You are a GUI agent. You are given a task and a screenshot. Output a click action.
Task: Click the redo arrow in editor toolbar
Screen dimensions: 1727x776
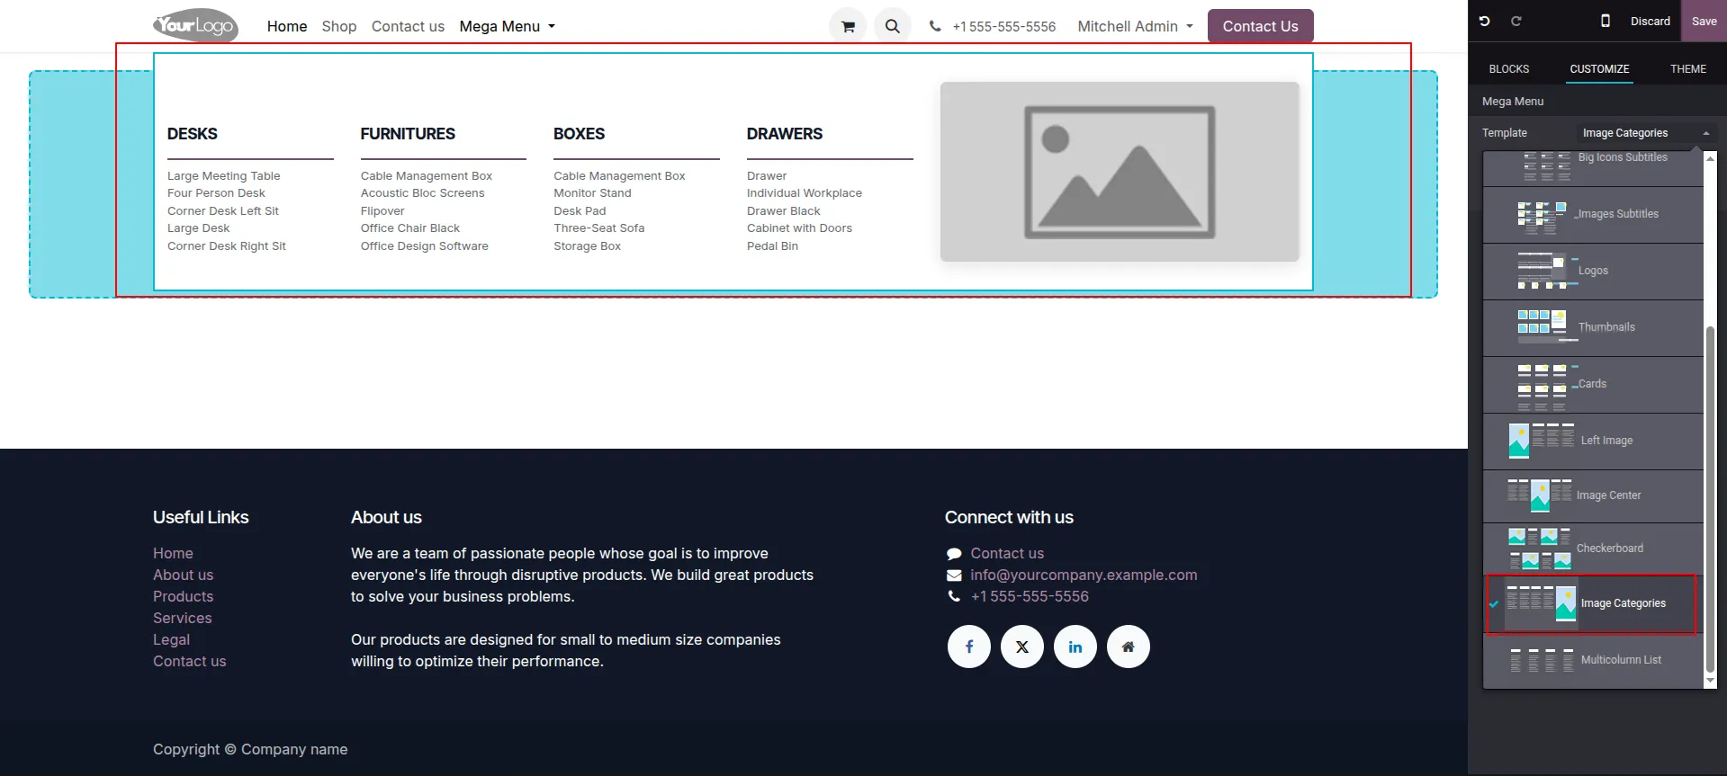click(1516, 21)
